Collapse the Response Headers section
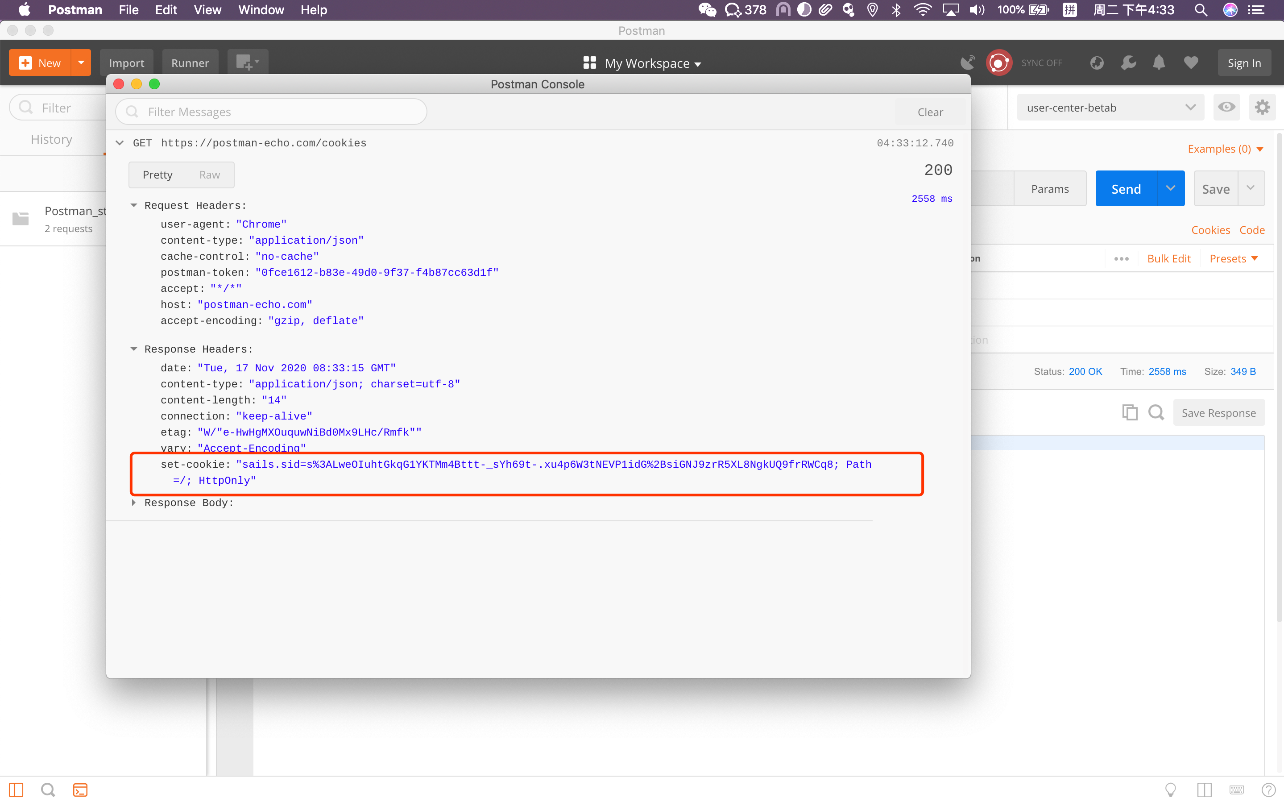1284x798 pixels. [x=133, y=349]
